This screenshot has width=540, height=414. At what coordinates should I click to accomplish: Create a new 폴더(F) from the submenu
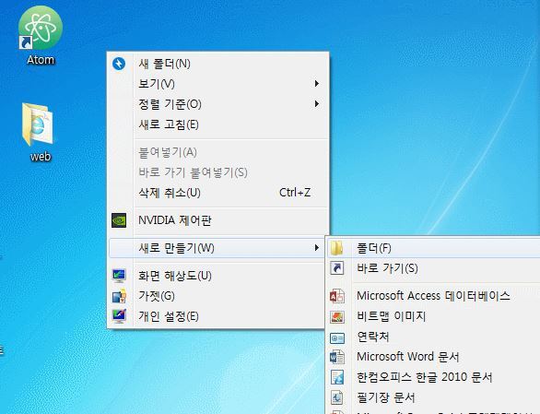pyautogui.click(x=433, y=248)
